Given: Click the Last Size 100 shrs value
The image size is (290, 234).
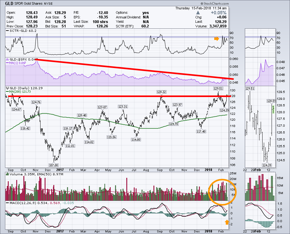Looking at the screenshot, I should (x=100, y=22).
